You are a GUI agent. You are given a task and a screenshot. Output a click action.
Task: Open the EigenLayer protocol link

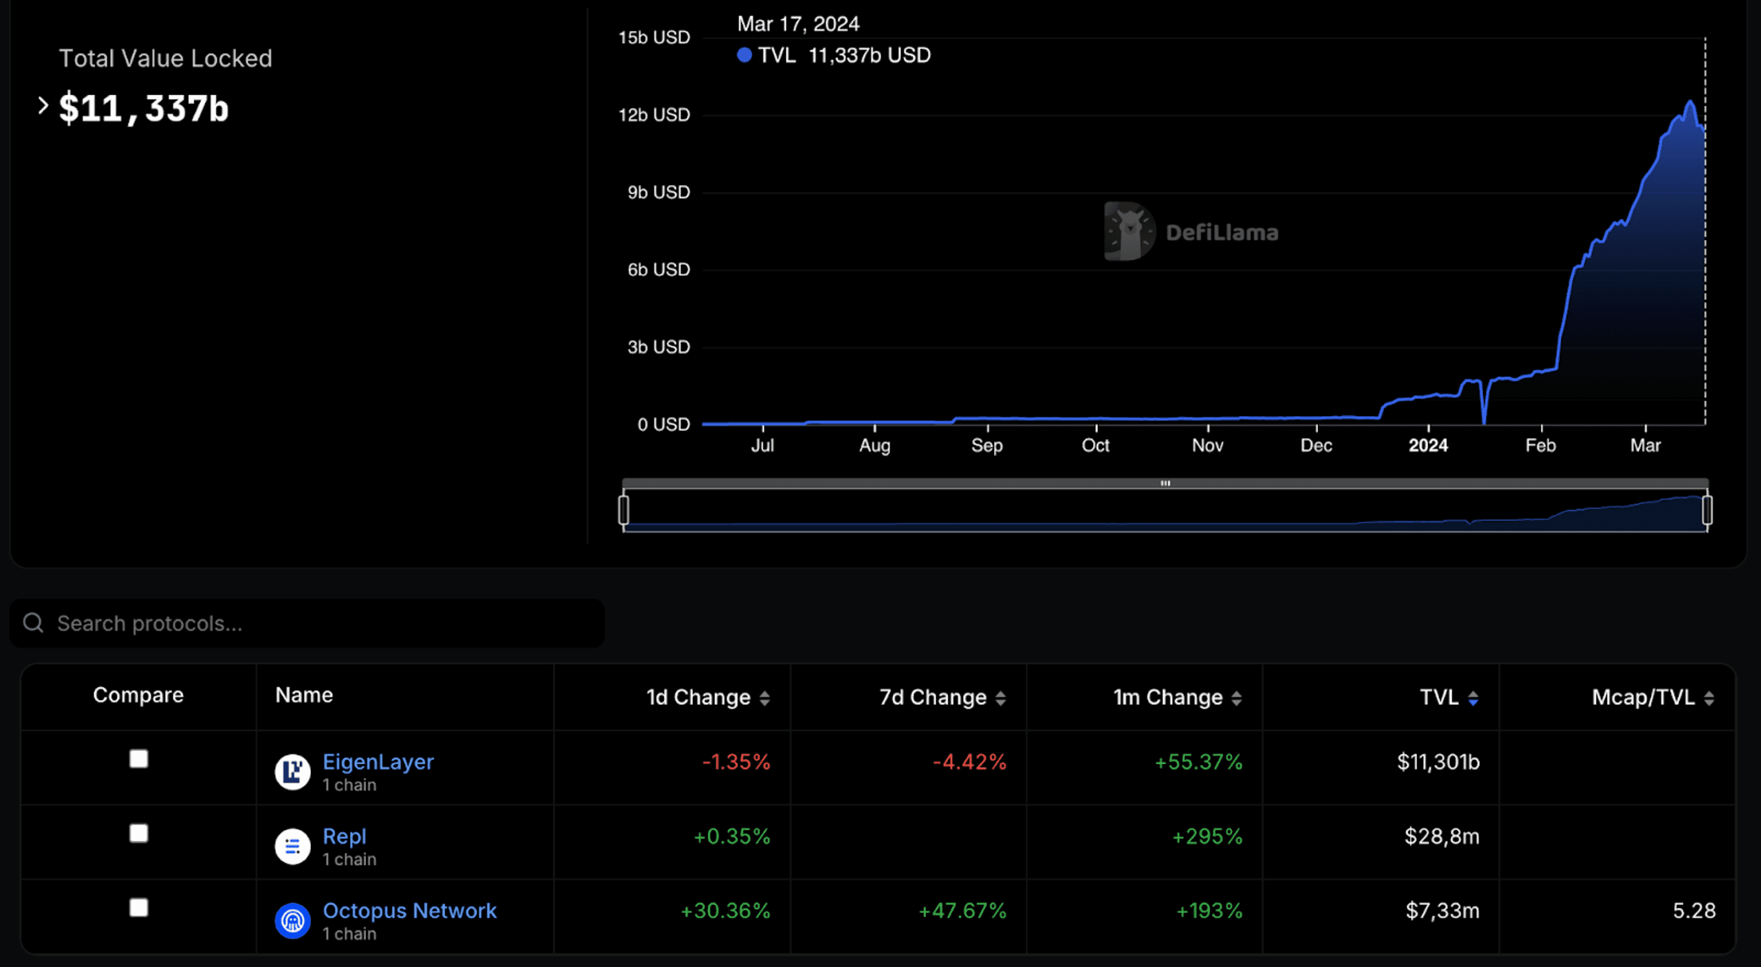(378, 761)
